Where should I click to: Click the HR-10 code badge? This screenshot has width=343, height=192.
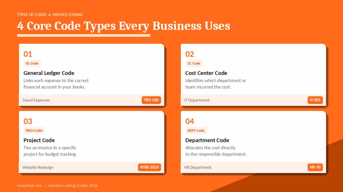(315, 167)
